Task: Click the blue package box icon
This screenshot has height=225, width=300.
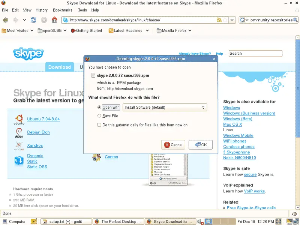Action: tap(19, 161)
